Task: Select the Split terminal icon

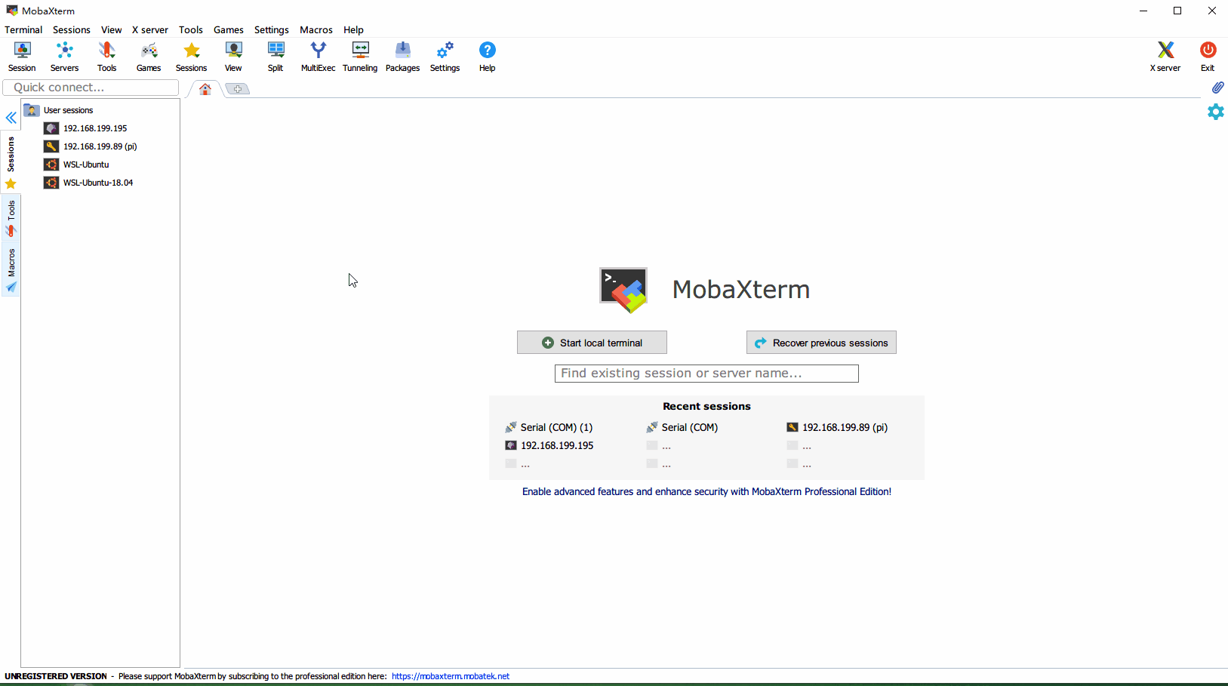Action: tap(275, 57)
